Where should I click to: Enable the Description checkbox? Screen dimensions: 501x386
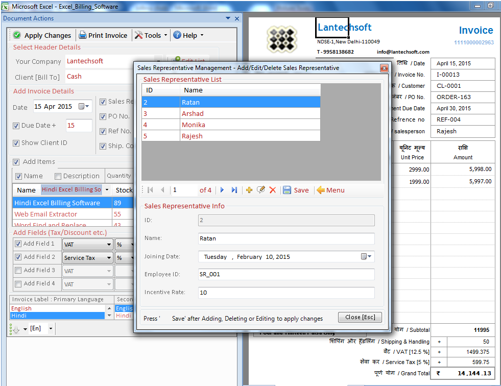click(58, 176)
